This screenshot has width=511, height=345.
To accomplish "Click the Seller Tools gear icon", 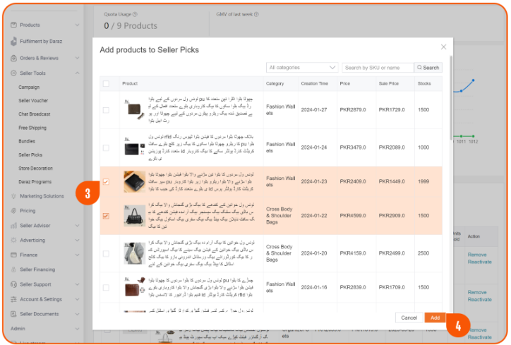I will tap(13, 73).
